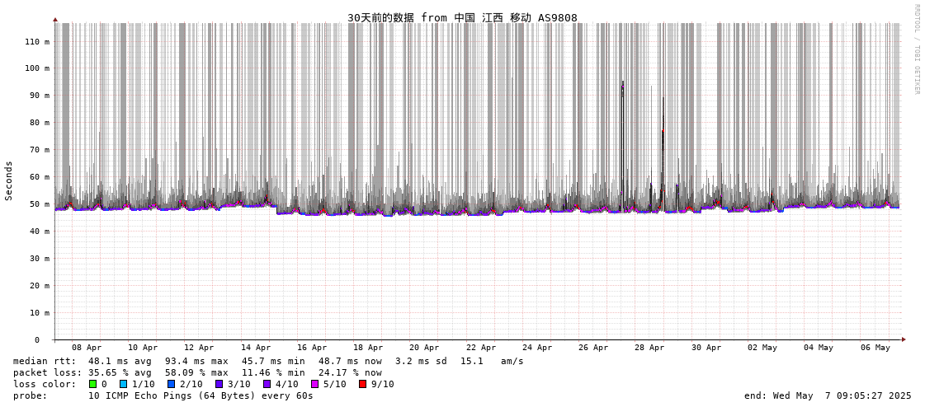
Task: Click the '40 m' y-axis label
Action: point(40,232)
